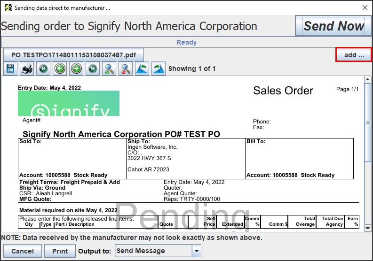Image resolution: width=373 pixels, height=261 pixels.
Task: Click the Print button at bottom
Action: pyautogui.click(x=60, y=251)
